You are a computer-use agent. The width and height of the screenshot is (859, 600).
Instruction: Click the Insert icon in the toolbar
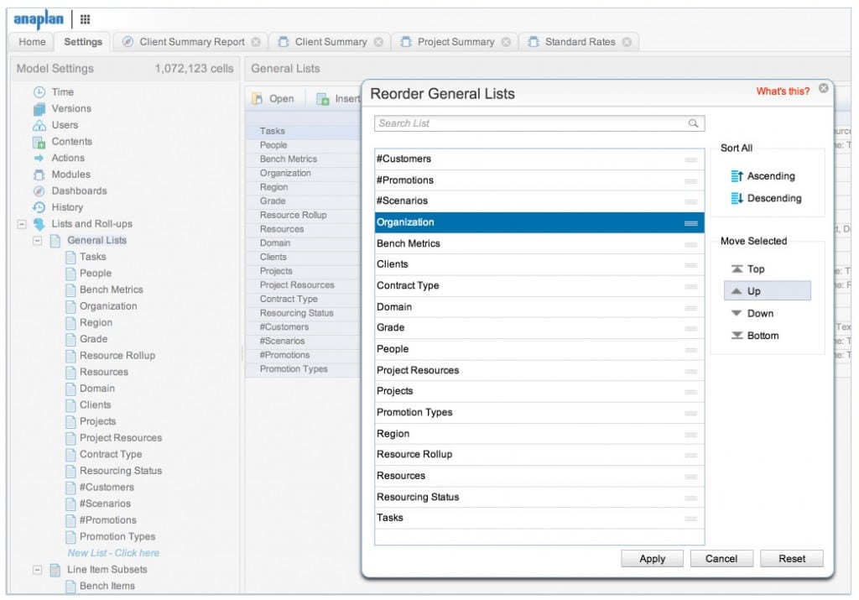[x=323, y=99]
